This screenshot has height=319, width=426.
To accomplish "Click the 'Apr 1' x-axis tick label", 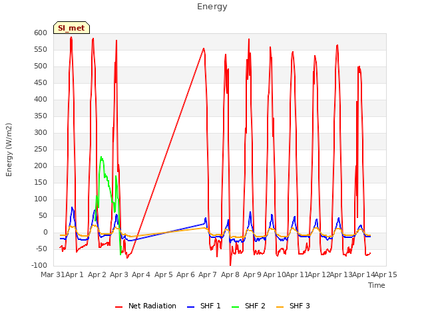I will pyautogui.click(x=75, y=274).
